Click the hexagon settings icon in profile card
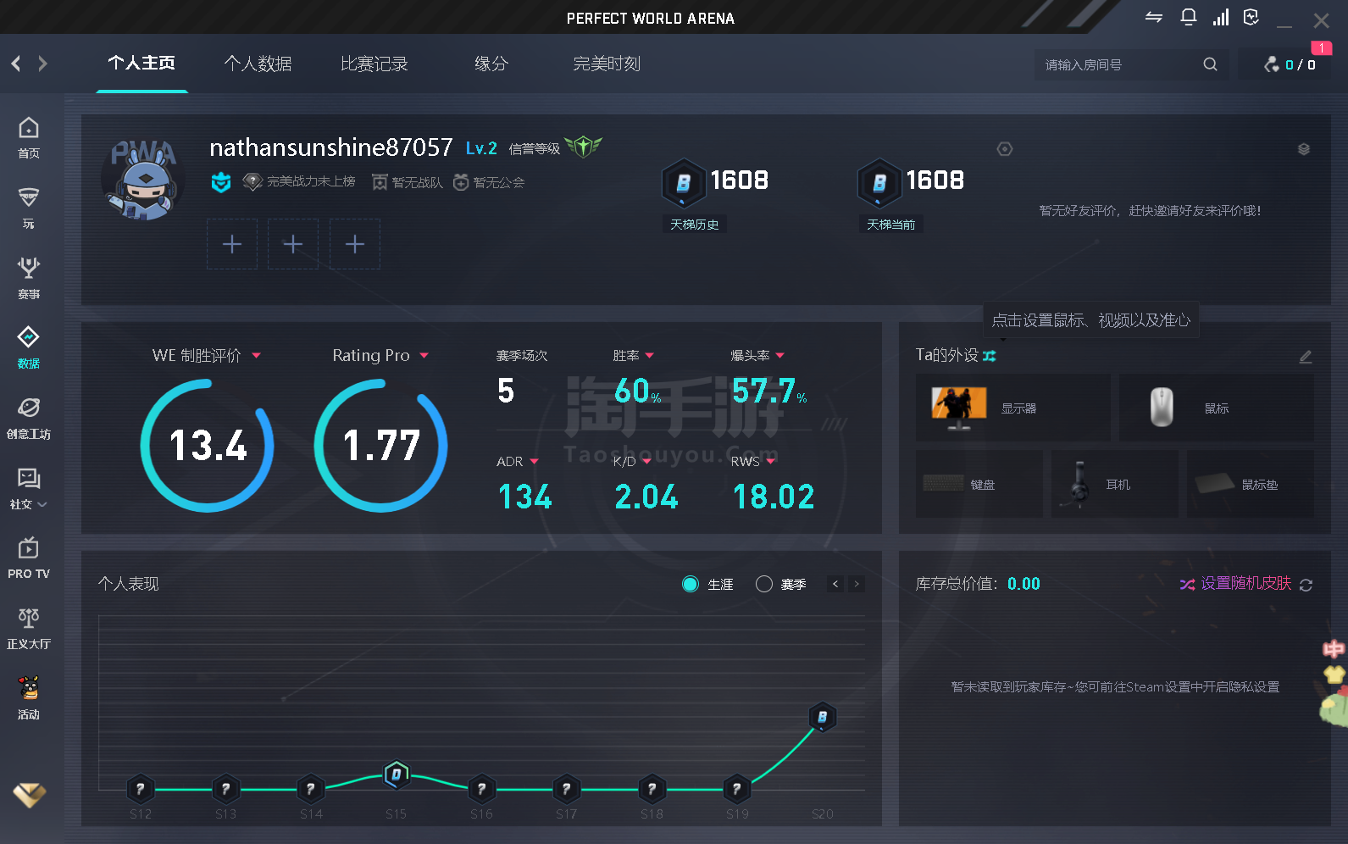Image resolution: width=1348 pixels, height=844 pixels. pos(1005,149)
